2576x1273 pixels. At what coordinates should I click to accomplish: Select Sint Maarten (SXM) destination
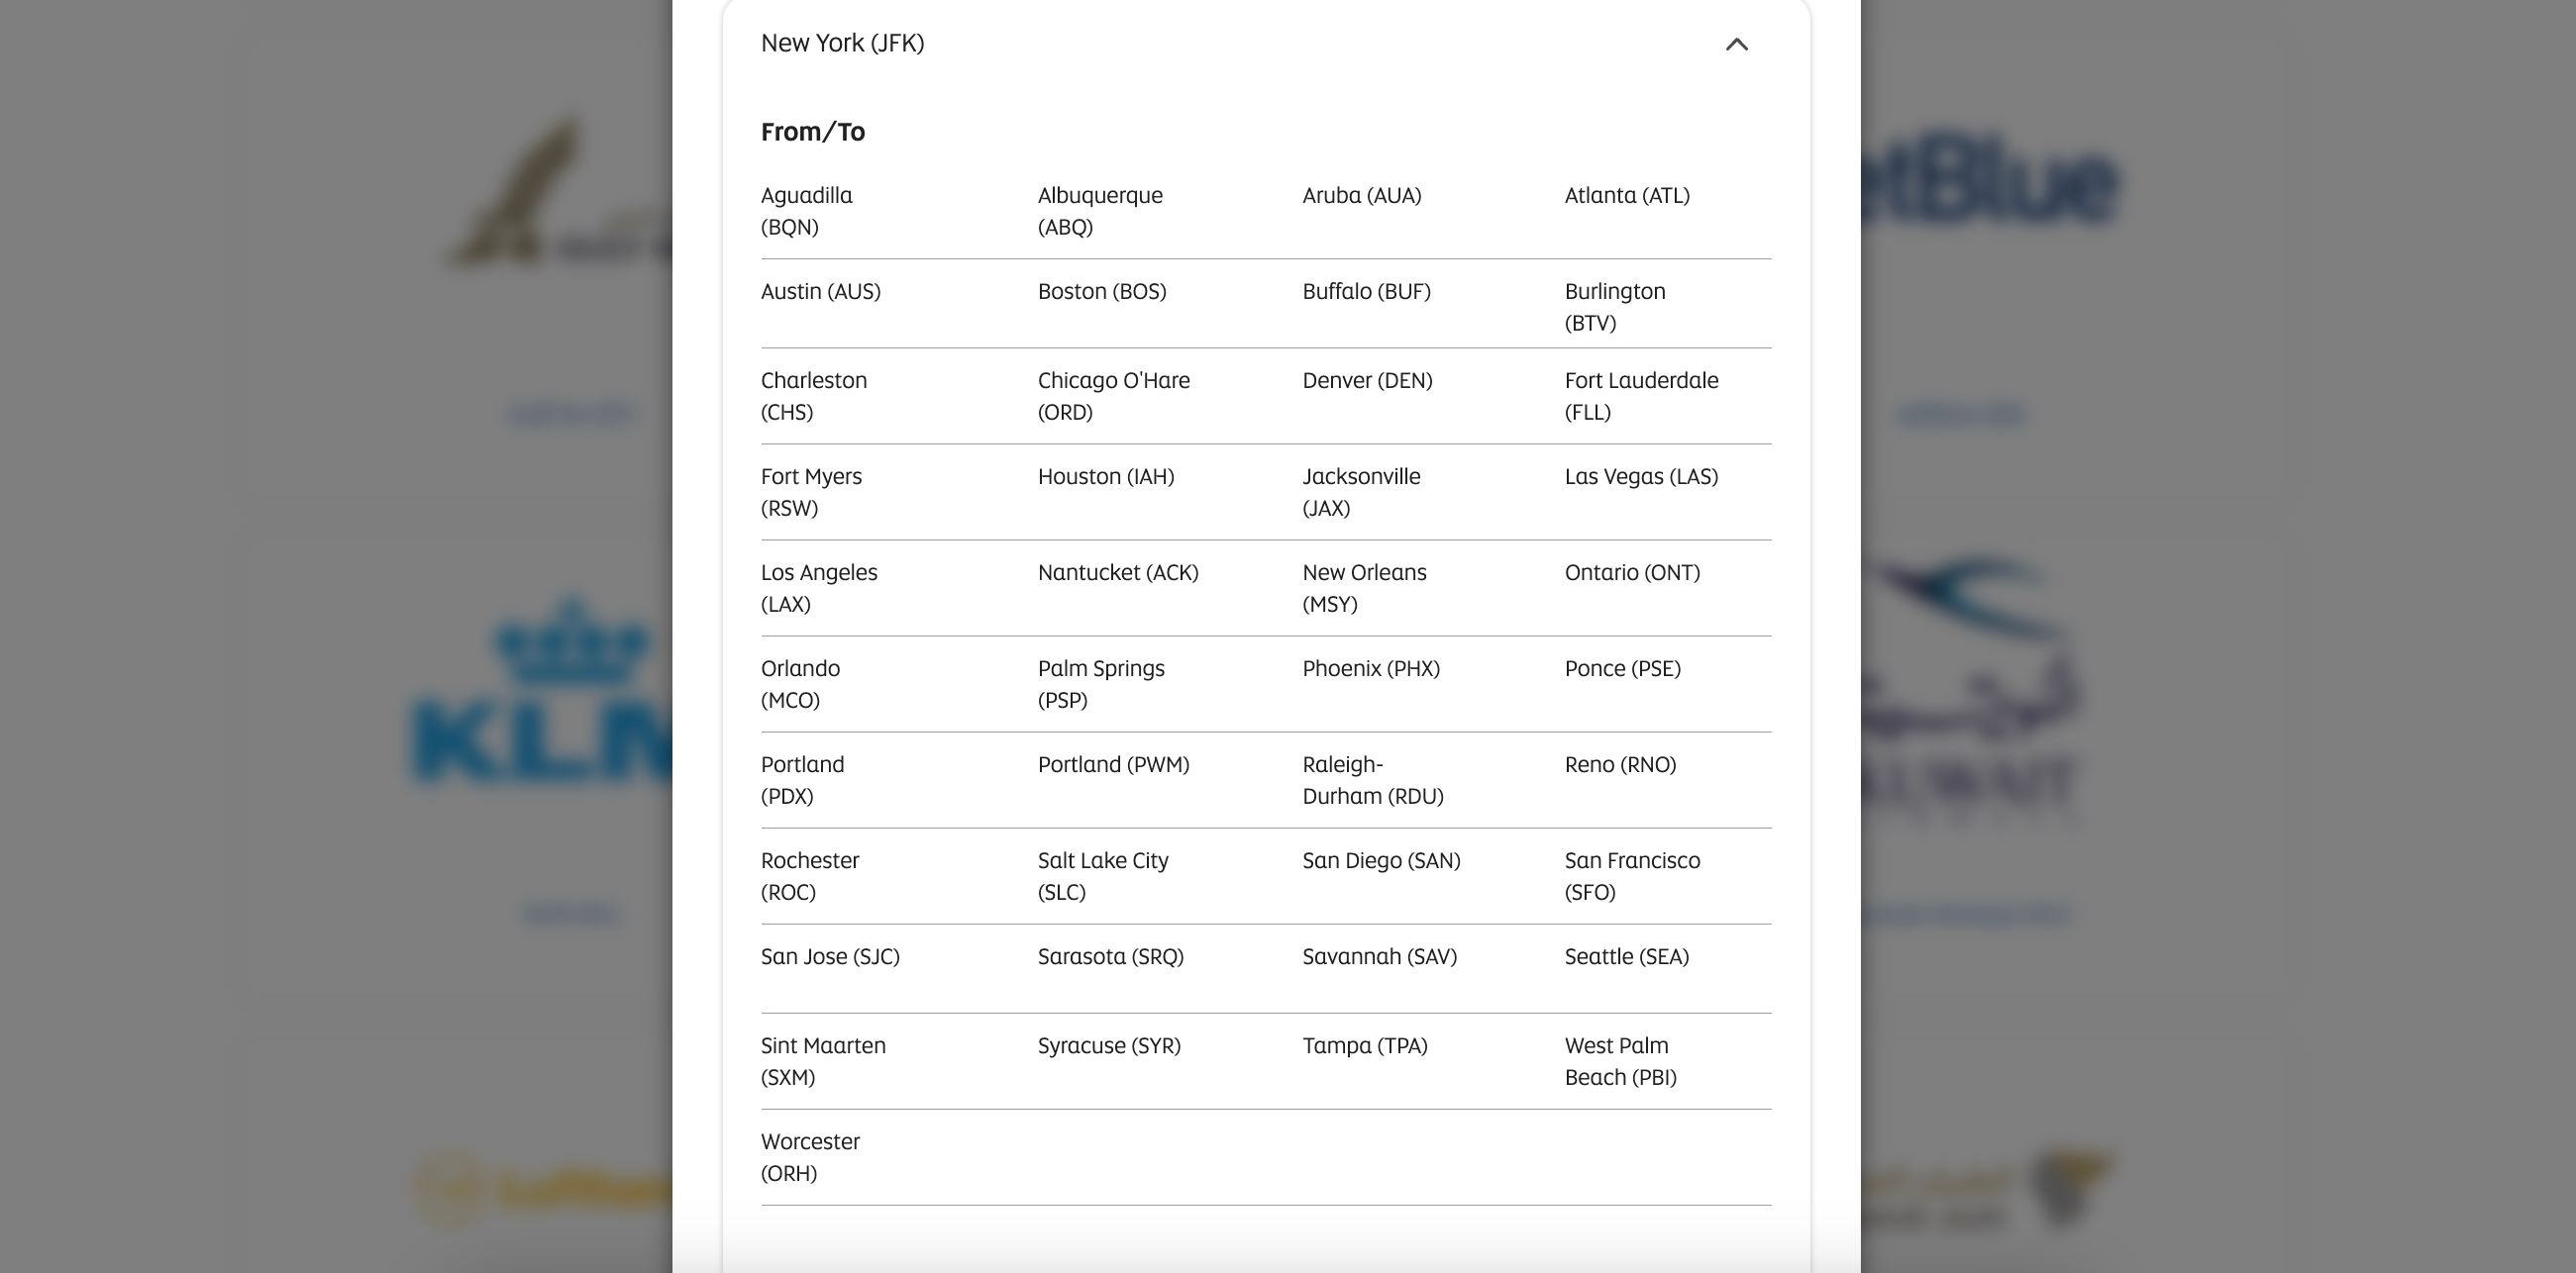[x=822, y=1061]
